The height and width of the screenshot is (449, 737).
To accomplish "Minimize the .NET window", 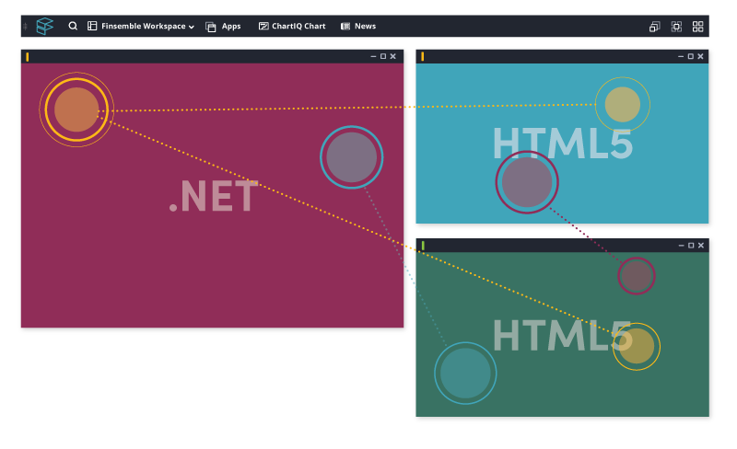I will click(373, 56).
